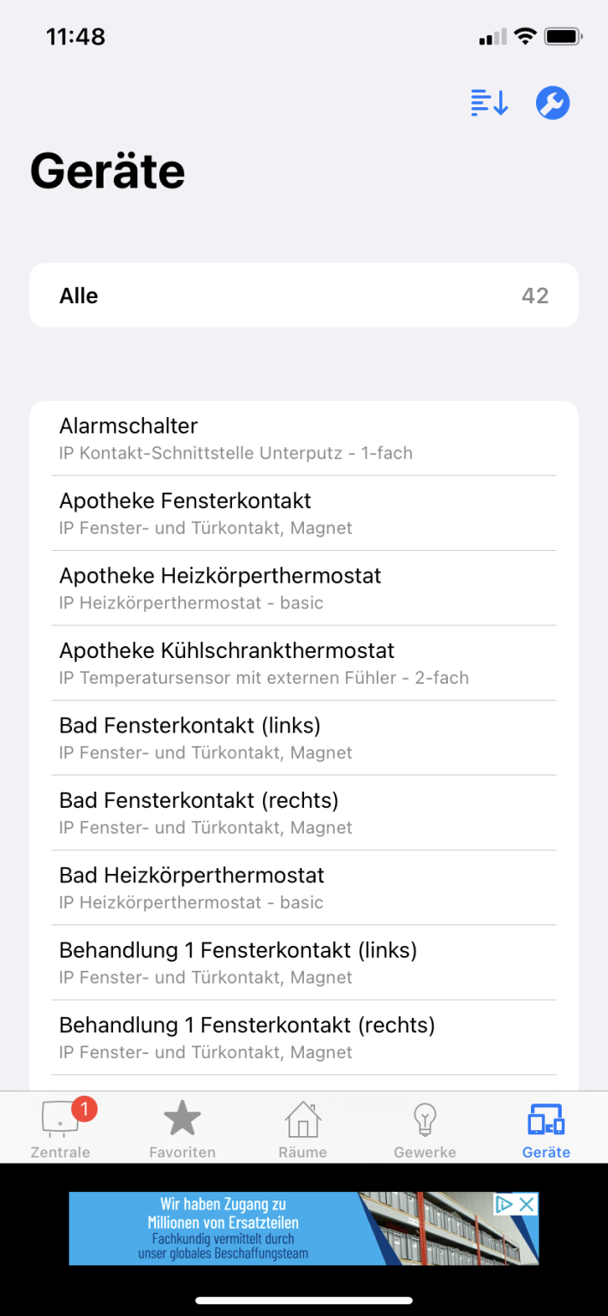Open the Alarmschalter device entry
Viewport: 608px width, 1316px height.
pyautogui.click(x=304, y=438)
